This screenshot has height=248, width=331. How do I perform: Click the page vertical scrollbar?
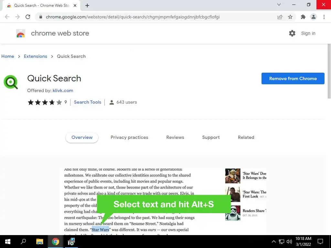point(329,71)
